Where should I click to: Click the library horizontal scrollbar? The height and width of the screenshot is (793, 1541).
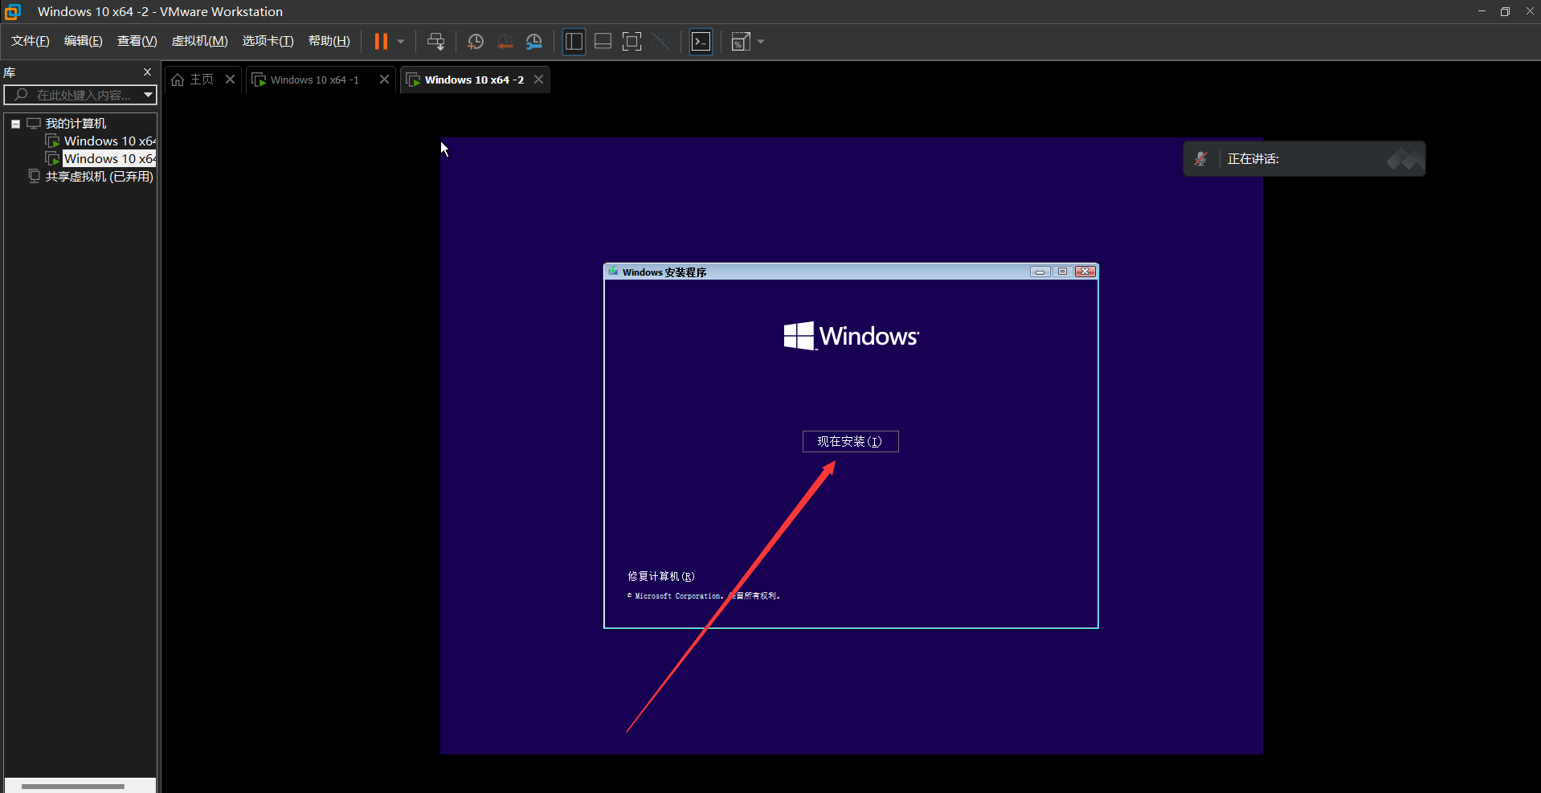[x=73, y=786]
